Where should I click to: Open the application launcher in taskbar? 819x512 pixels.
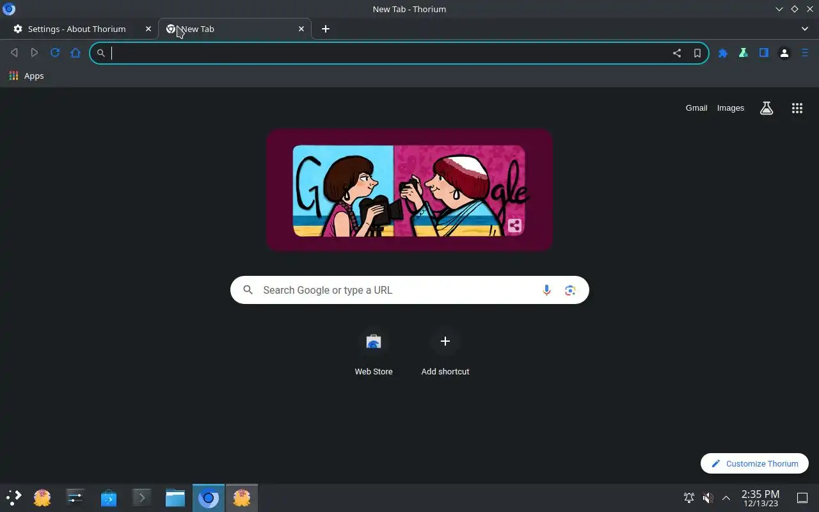(x=14, y=497)
